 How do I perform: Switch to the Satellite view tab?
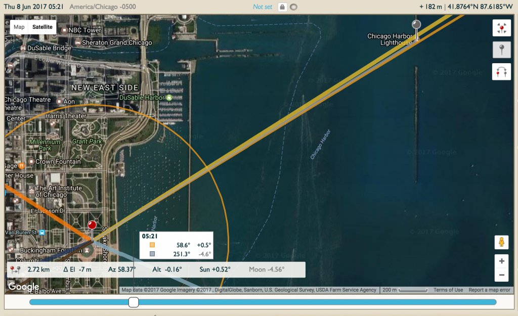42,27
